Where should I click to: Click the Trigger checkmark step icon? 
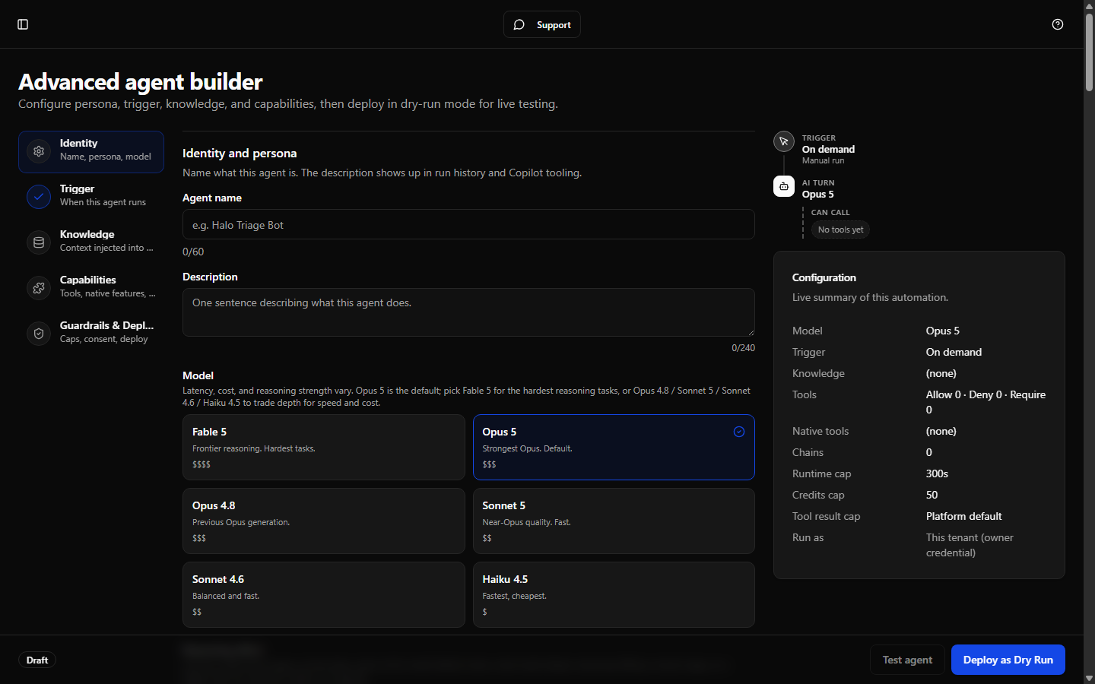[39, 197]
